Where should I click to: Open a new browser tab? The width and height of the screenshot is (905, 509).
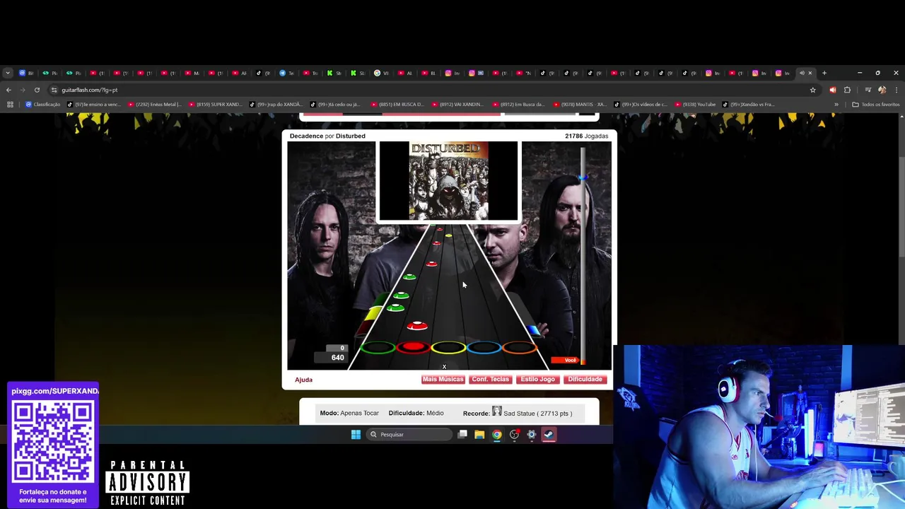click(824, 73)
